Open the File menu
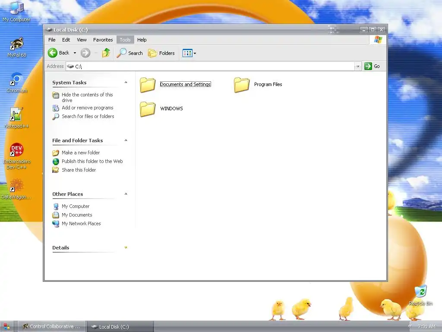 (52, 40)
